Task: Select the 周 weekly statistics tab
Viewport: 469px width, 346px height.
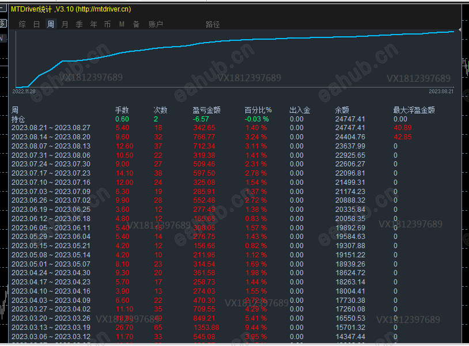Action: 51,24
